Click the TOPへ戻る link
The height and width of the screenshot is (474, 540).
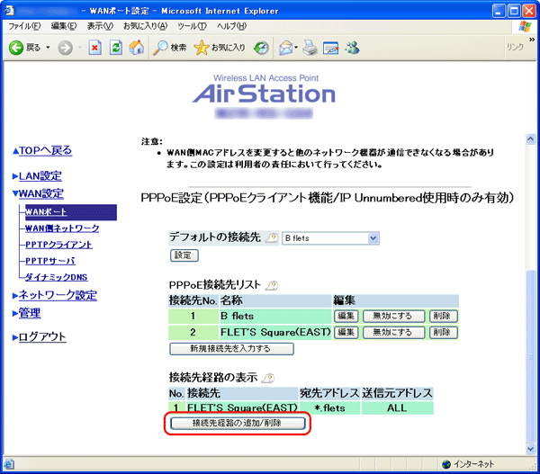tap(46, 150)
